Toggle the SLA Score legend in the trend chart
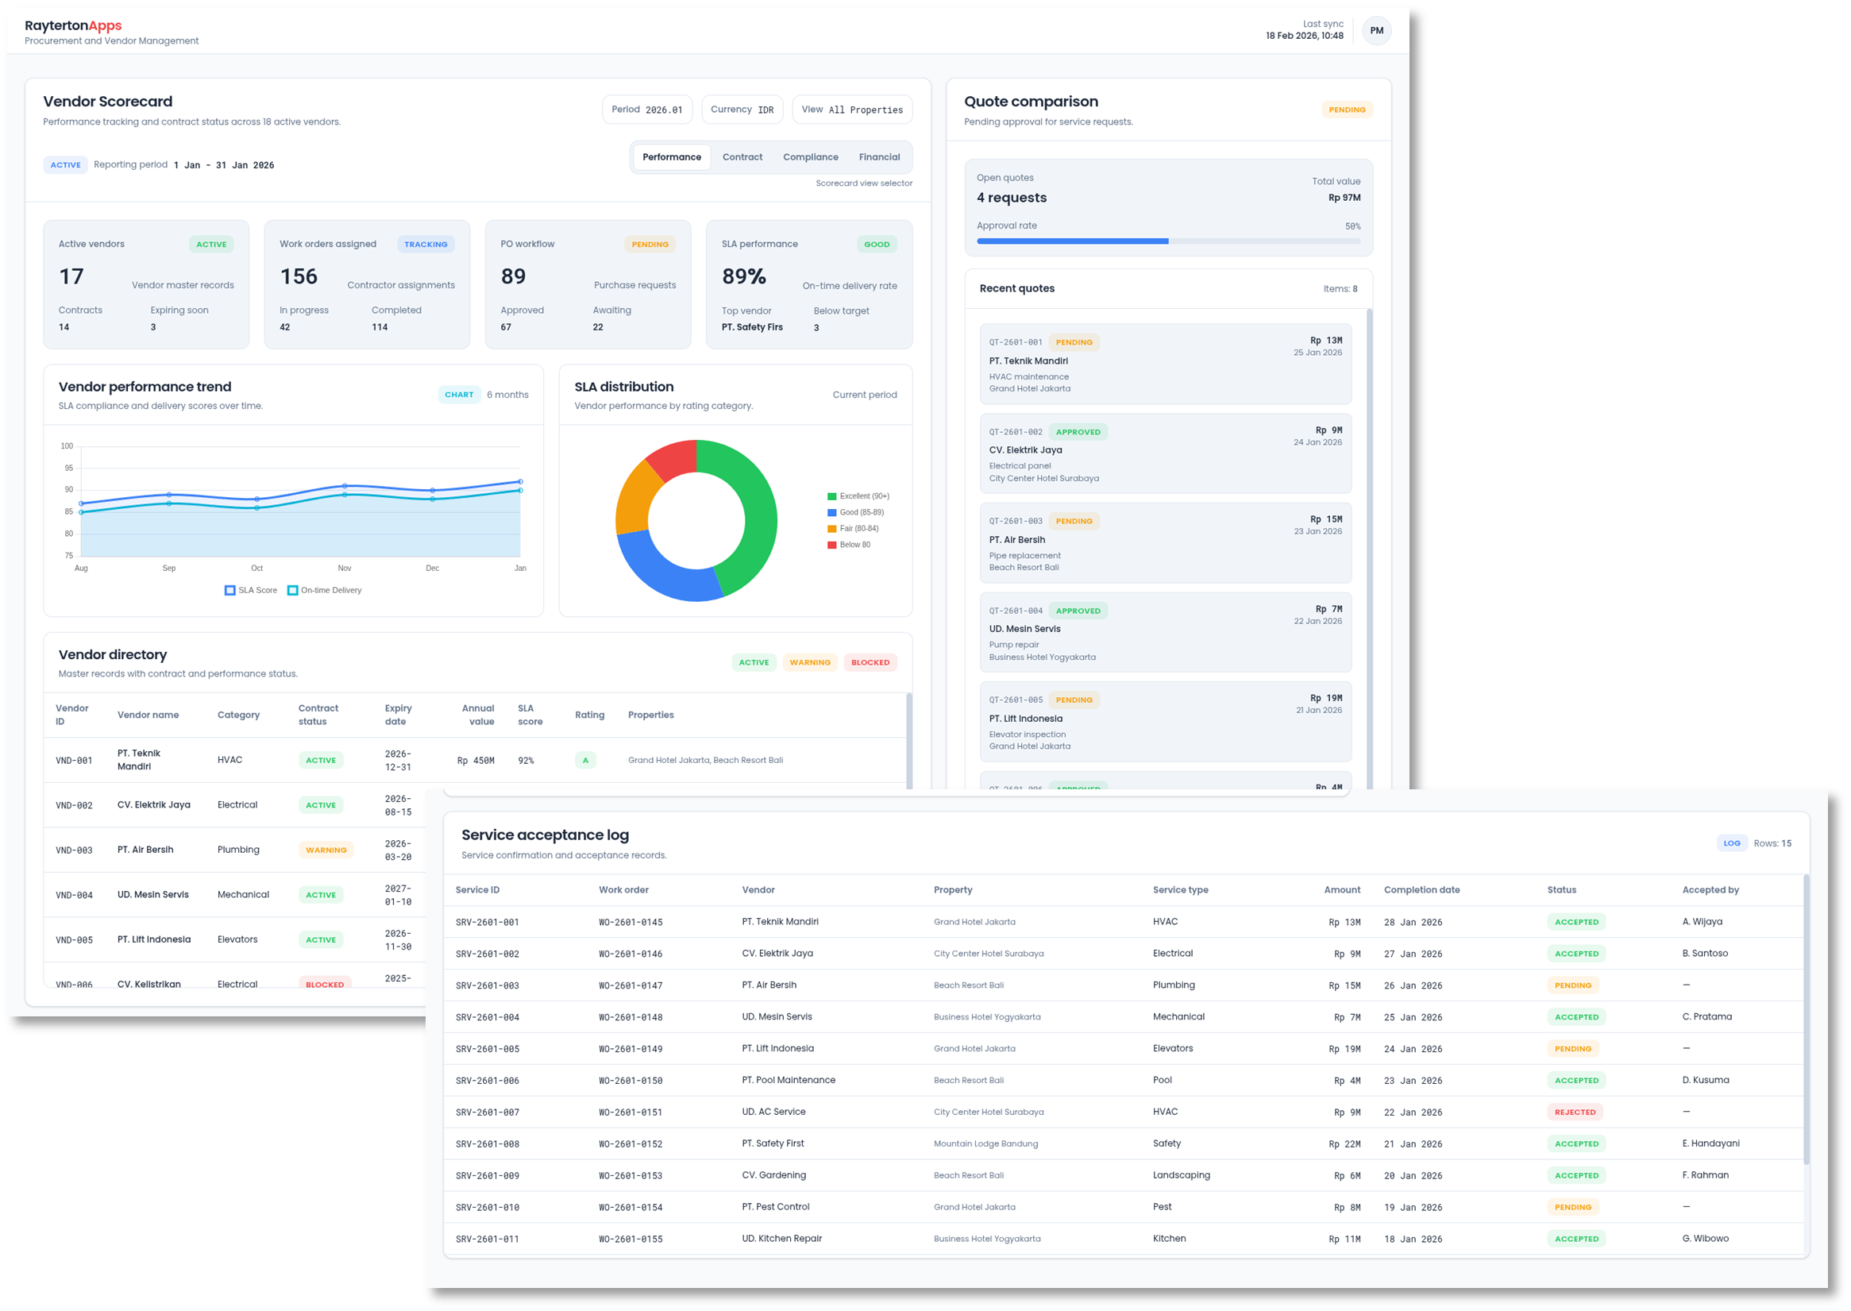Screen dimensions: 1851x1311 [x=251, y=589]
